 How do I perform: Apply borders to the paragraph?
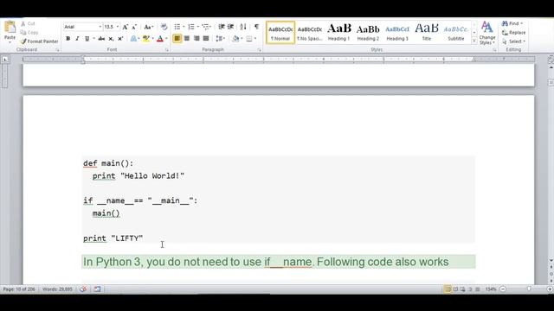click(249, 38)
